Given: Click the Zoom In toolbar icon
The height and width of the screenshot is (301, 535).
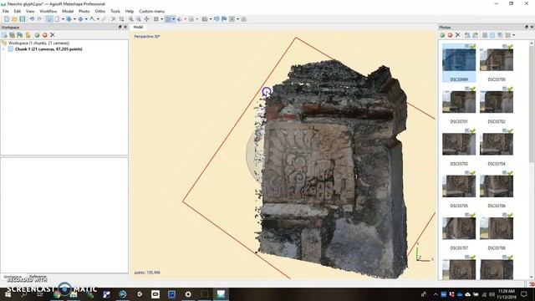Looking at the screenshot, I should 130,19.
